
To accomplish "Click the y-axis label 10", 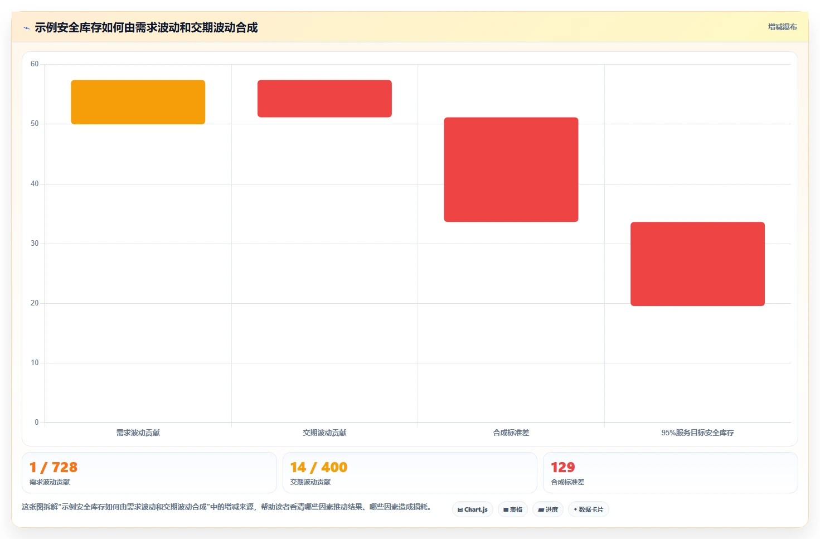I will [x=35, y=363].
